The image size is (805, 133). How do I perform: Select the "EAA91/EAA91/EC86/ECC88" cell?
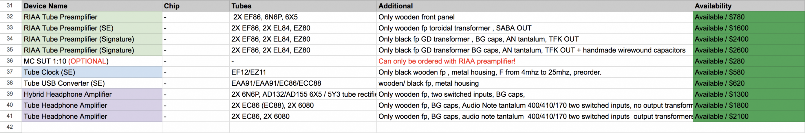(x=303, y=83)
